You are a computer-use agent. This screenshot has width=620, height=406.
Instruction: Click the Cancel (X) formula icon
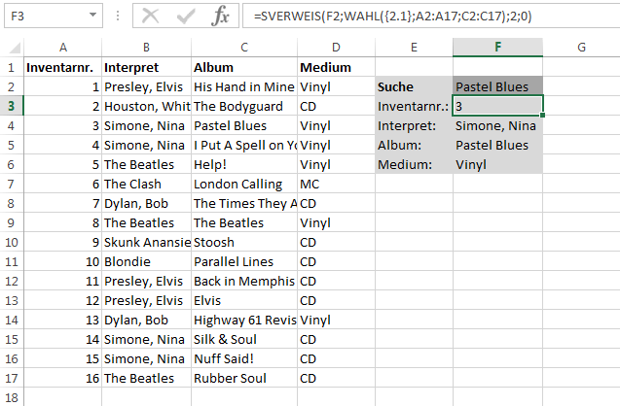coord(150,17)
